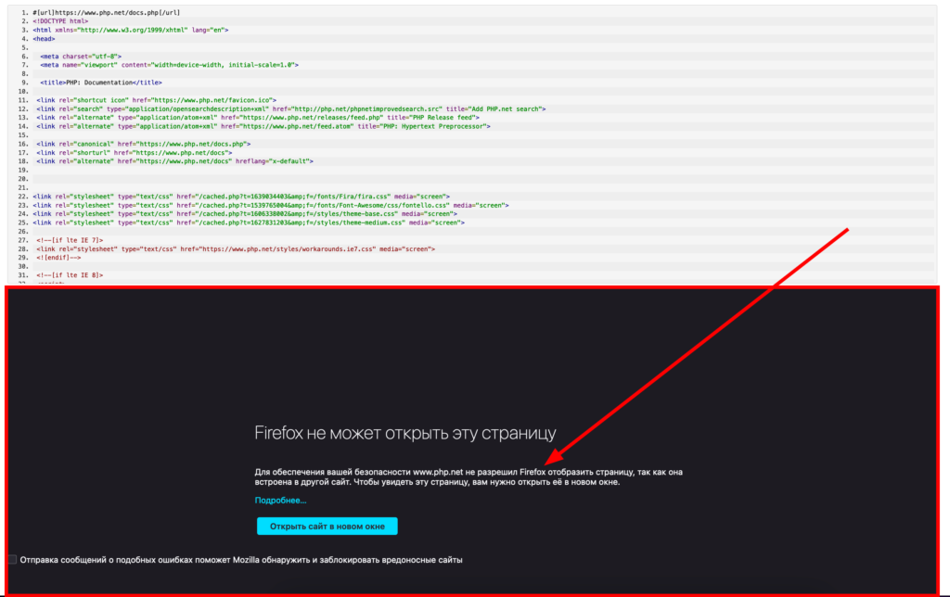Select the '<!DOCTYPE html>' code line
The width and height of the screenshot is (950, 597).
(x=60, y=21)
